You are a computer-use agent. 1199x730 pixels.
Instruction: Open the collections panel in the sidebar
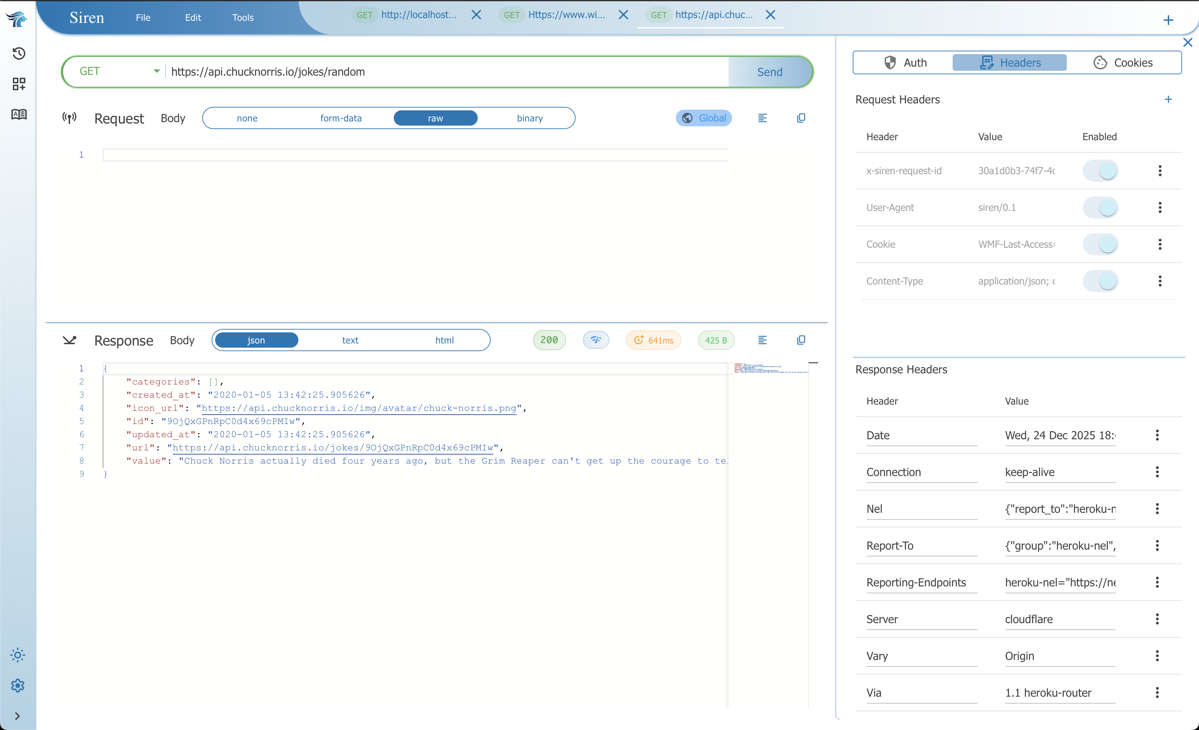[18, 84]
